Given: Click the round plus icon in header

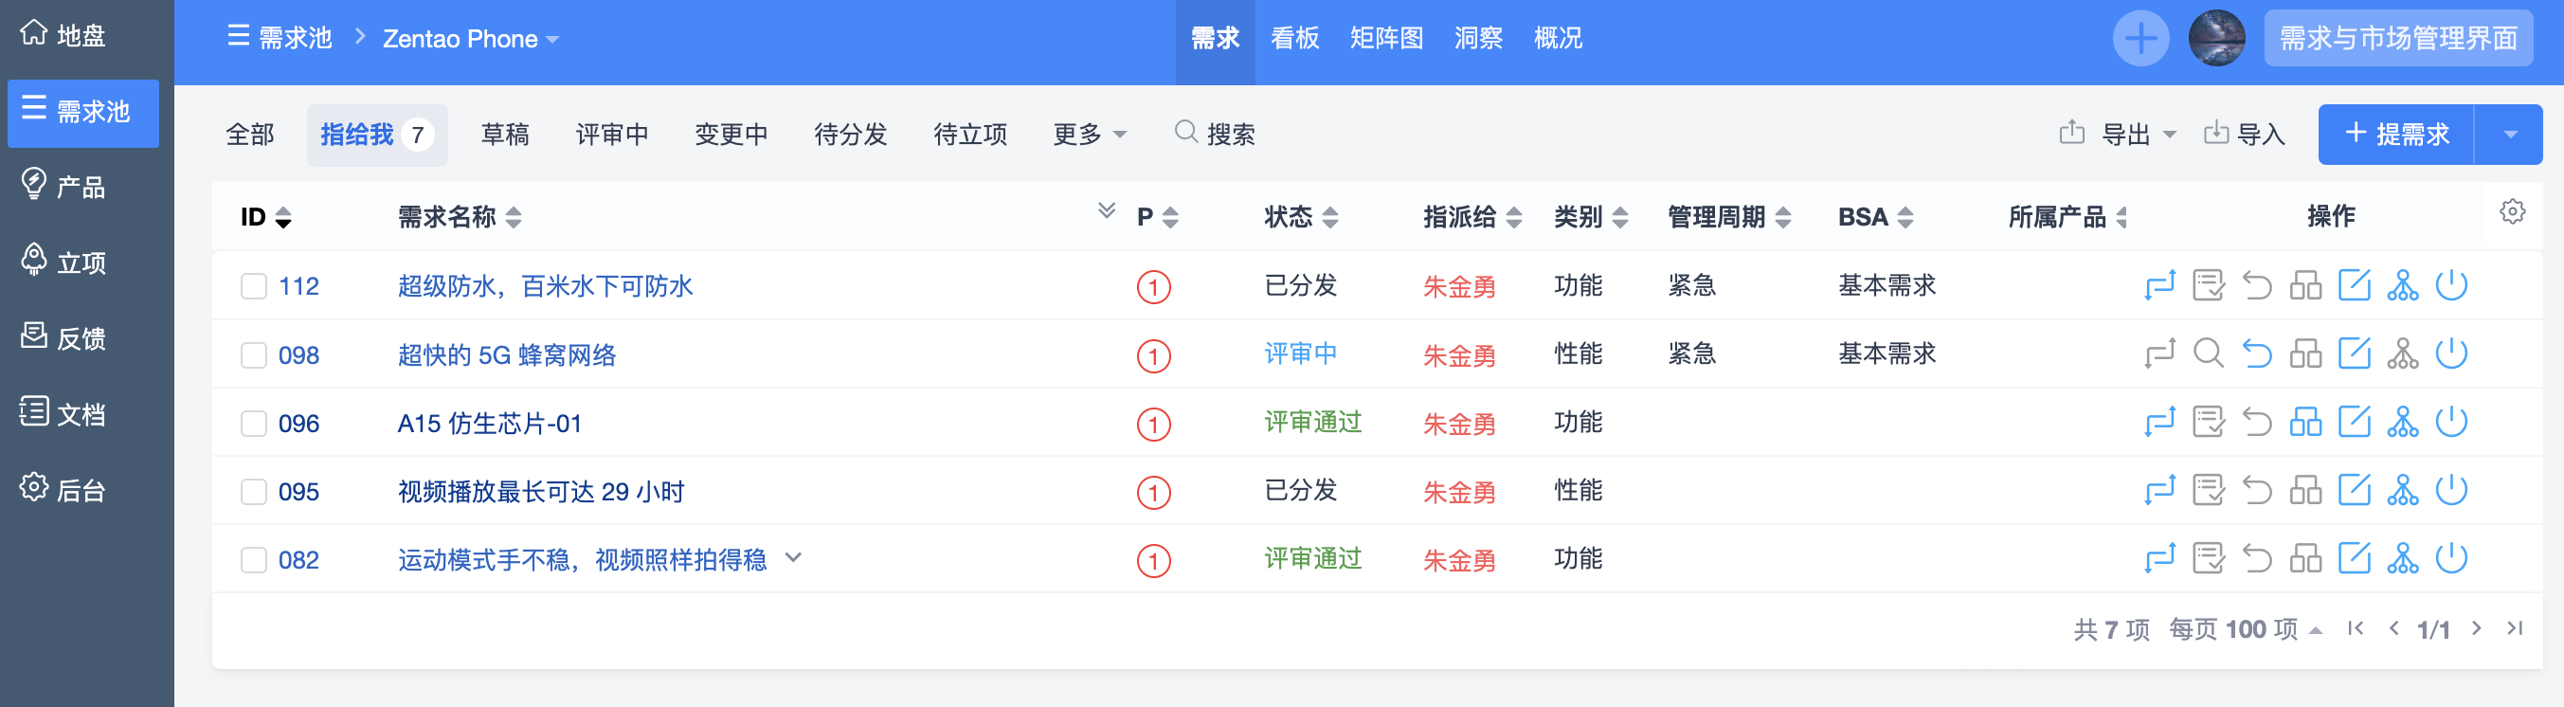Looking at the screenshot, I should point(2140,39).
